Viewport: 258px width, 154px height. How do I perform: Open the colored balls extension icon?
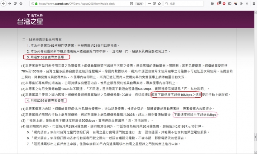tap(235, 4)
